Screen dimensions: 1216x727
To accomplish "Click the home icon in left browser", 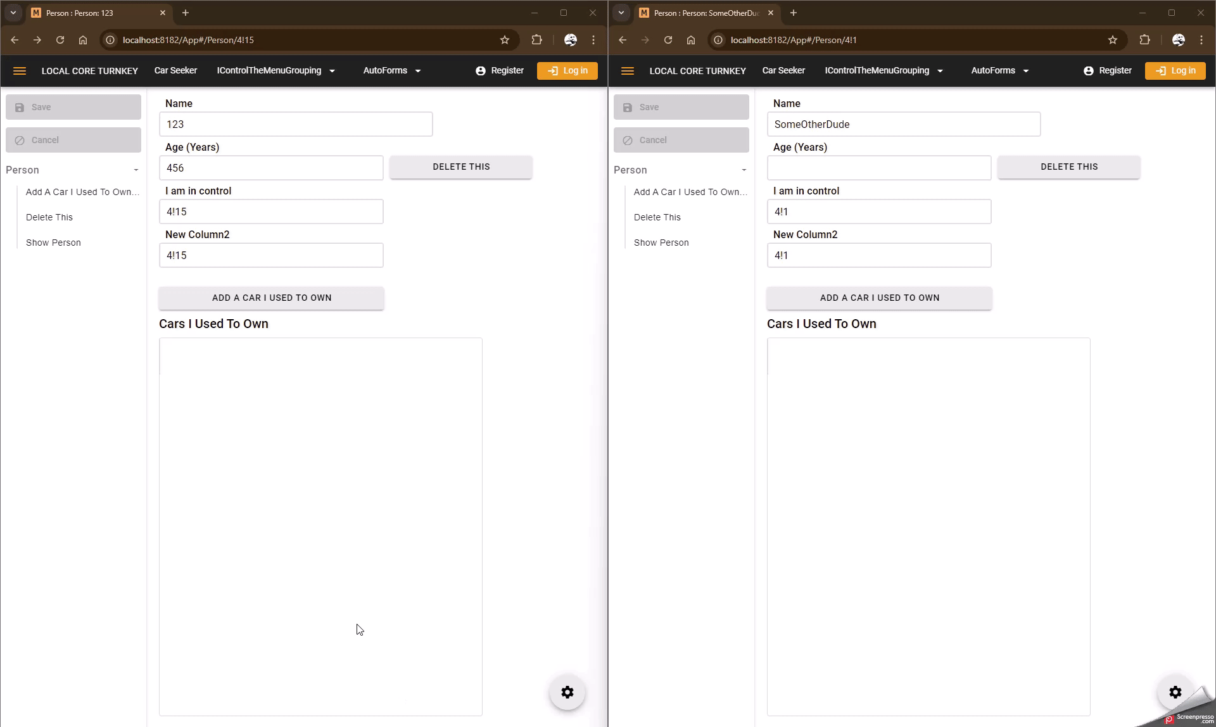I will coord(83,40).
